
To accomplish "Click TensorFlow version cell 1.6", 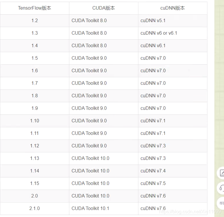I will point(35,70).
